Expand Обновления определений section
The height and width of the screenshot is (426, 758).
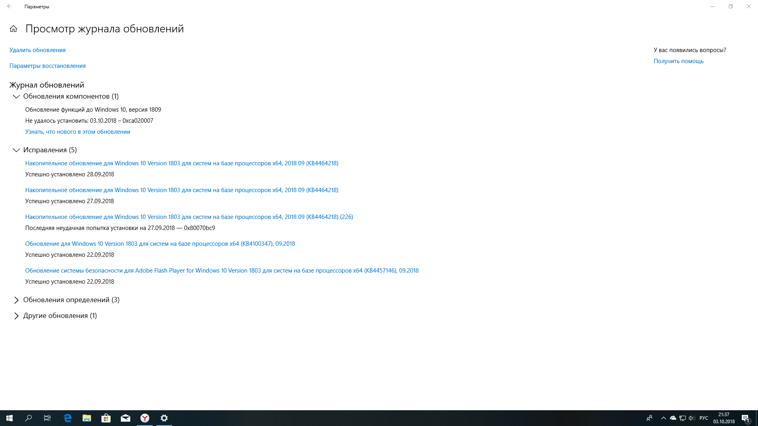pos(16,300)
